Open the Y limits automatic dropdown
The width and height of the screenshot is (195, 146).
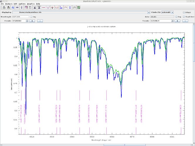tap(172, 13)
